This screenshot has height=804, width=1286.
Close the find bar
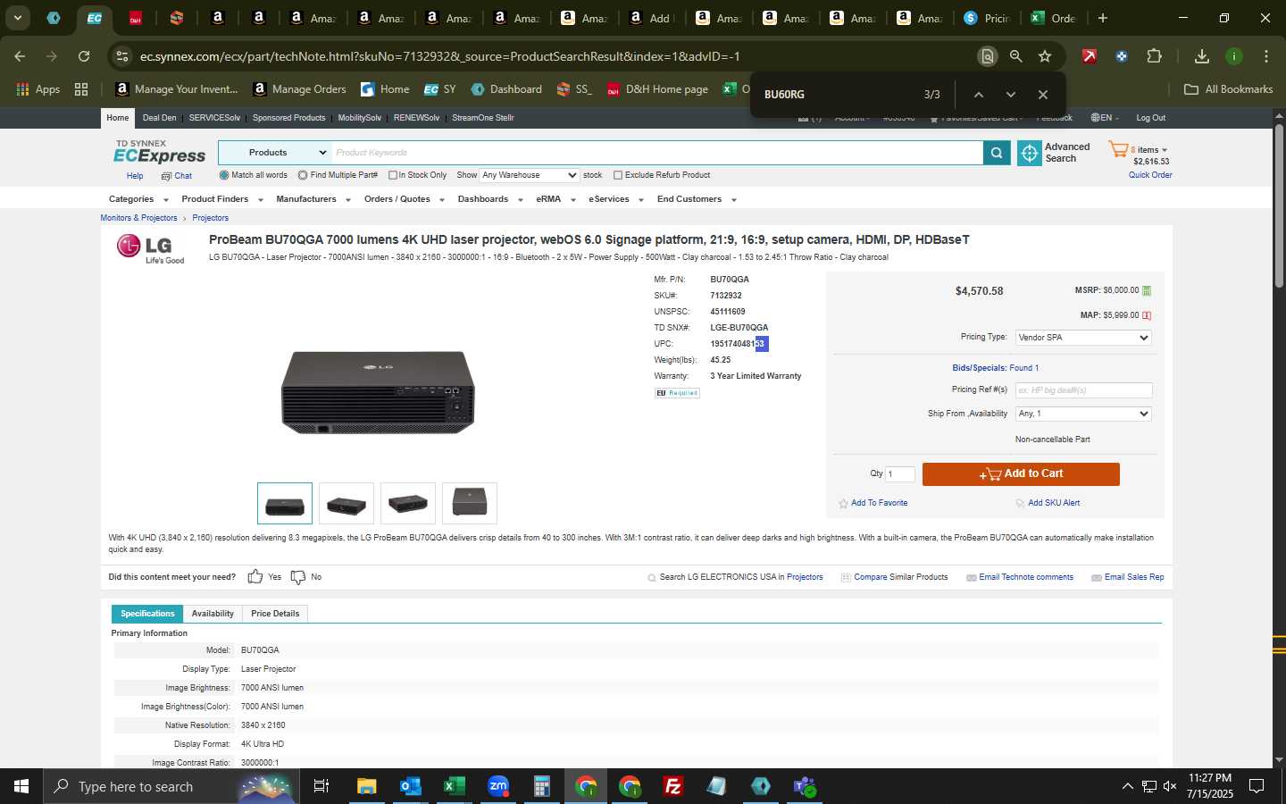[x=1043, y=95]
